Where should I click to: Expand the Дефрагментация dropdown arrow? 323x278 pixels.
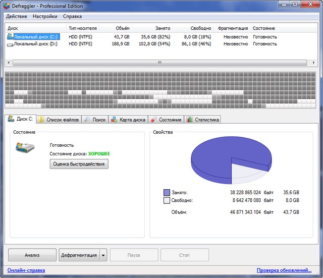pos(103,255)
